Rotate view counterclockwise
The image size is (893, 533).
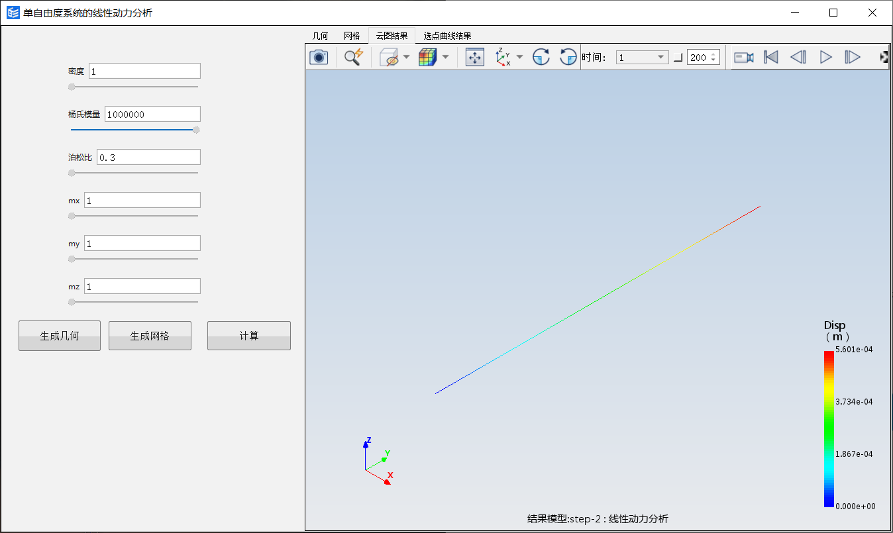(568, 58)
